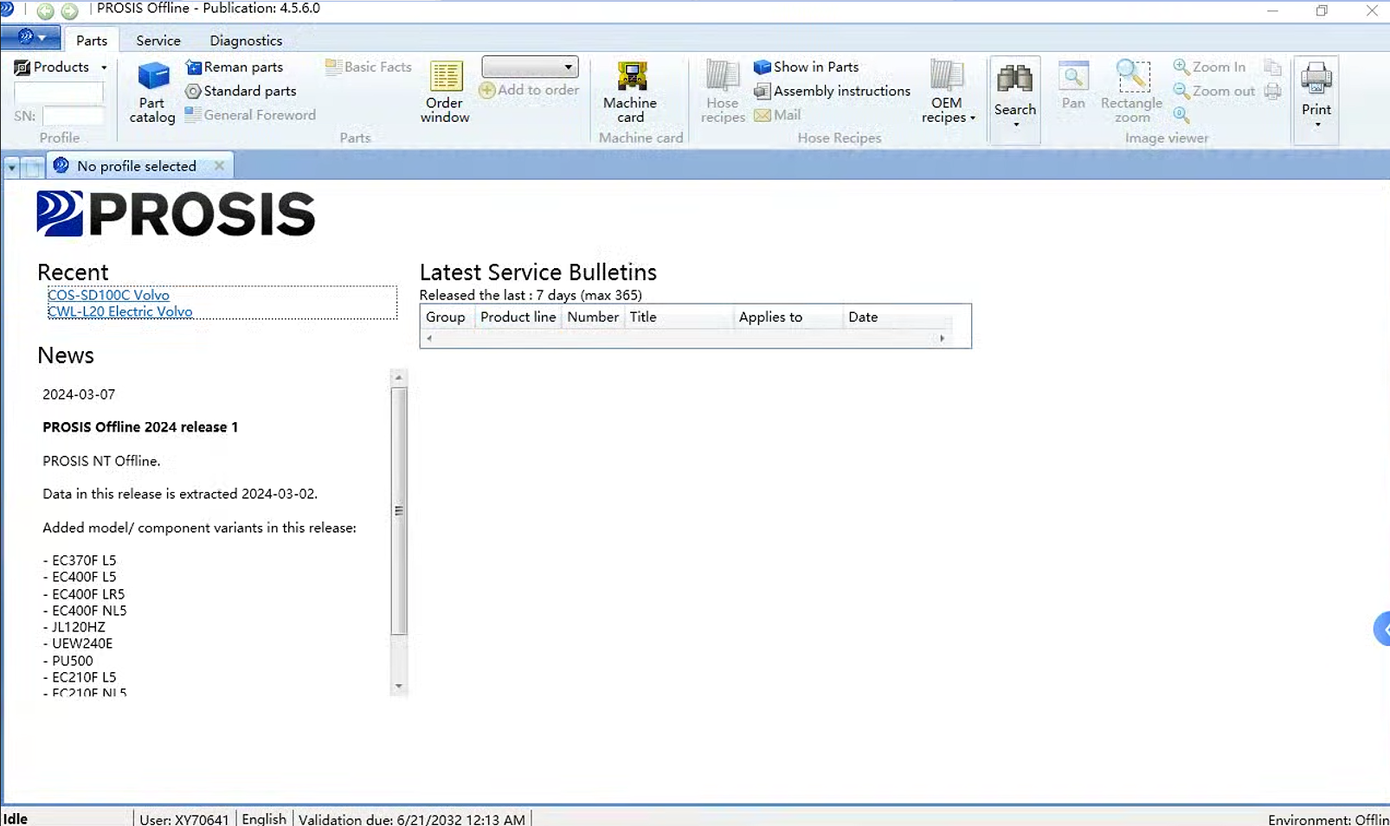
Task: Open the OEM recipes dropdown
Action: point(948,93)
